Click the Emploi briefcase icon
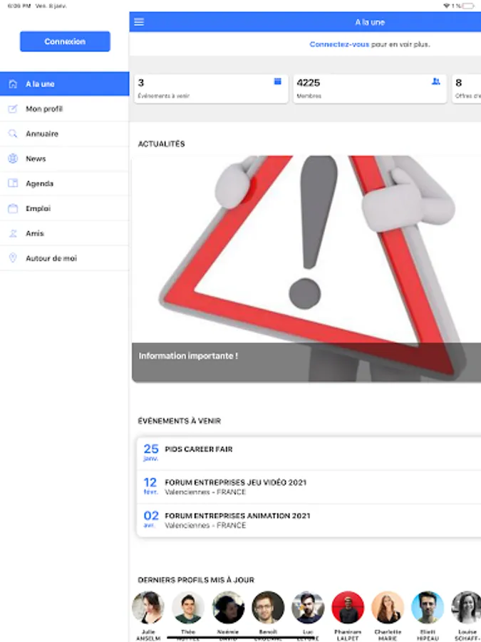 coord(13,208)
